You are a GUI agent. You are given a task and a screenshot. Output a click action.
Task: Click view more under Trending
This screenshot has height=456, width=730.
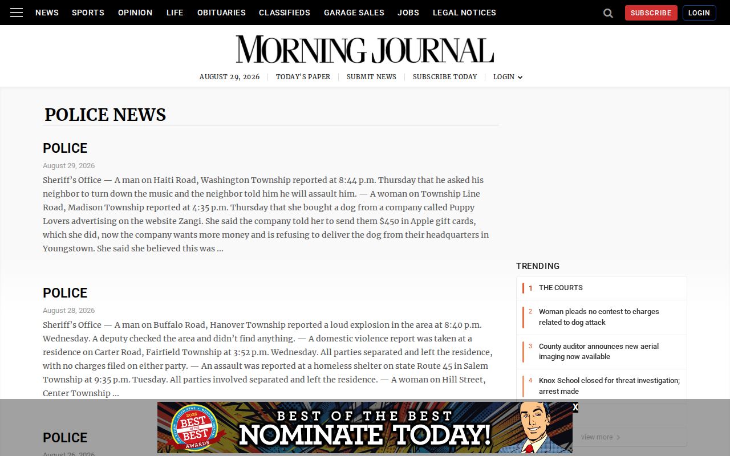(x=601, y=437)
